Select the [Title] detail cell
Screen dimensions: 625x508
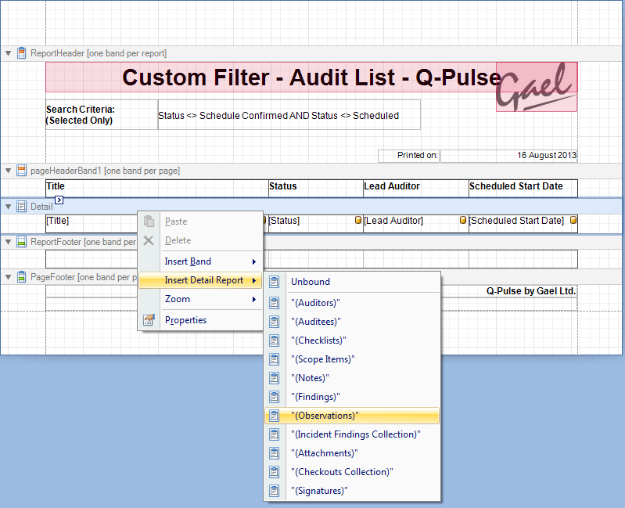[x=92, y=223]
